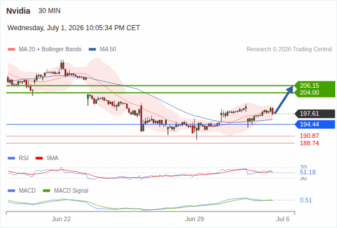Click the MACD Signal legend label
This screenshot has height=228, width=337.
click(71, 191)
